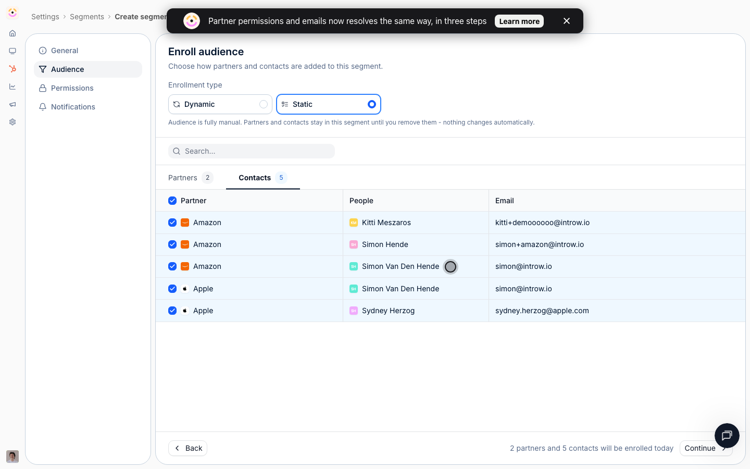Click email simon+amazon@introw.io
750x469 pixels.
(540, 244)
